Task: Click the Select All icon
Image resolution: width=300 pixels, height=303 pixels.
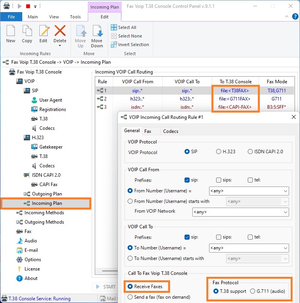Action: 114,27
